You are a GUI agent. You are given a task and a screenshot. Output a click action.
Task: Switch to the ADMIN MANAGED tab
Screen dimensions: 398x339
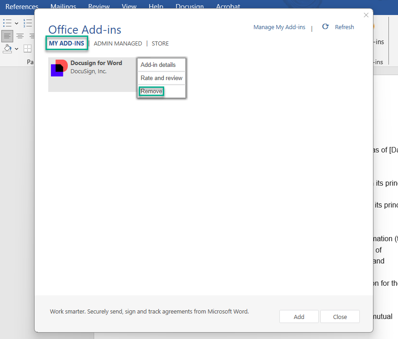coord(118,43)
